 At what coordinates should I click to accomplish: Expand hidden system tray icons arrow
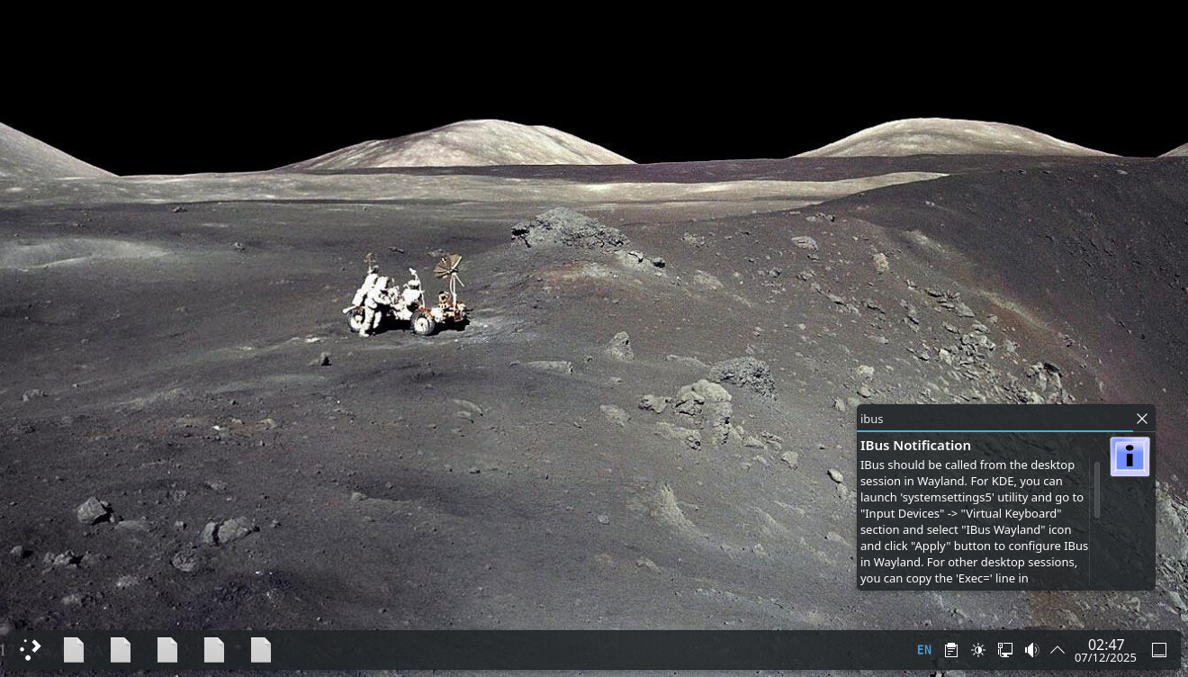pyautogui.click(x=1057, y=650)
